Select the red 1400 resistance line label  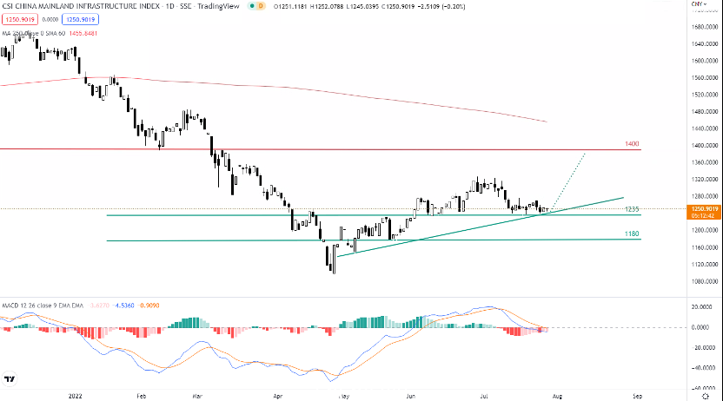pyautogui.click(x=632, y=143)
